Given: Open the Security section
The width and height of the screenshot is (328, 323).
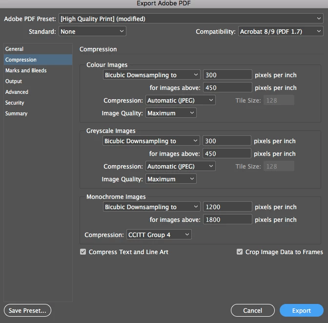Looking at the screenshot, I should tap(38, 103).
